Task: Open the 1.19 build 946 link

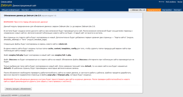Action: click(x=24, y=95)
